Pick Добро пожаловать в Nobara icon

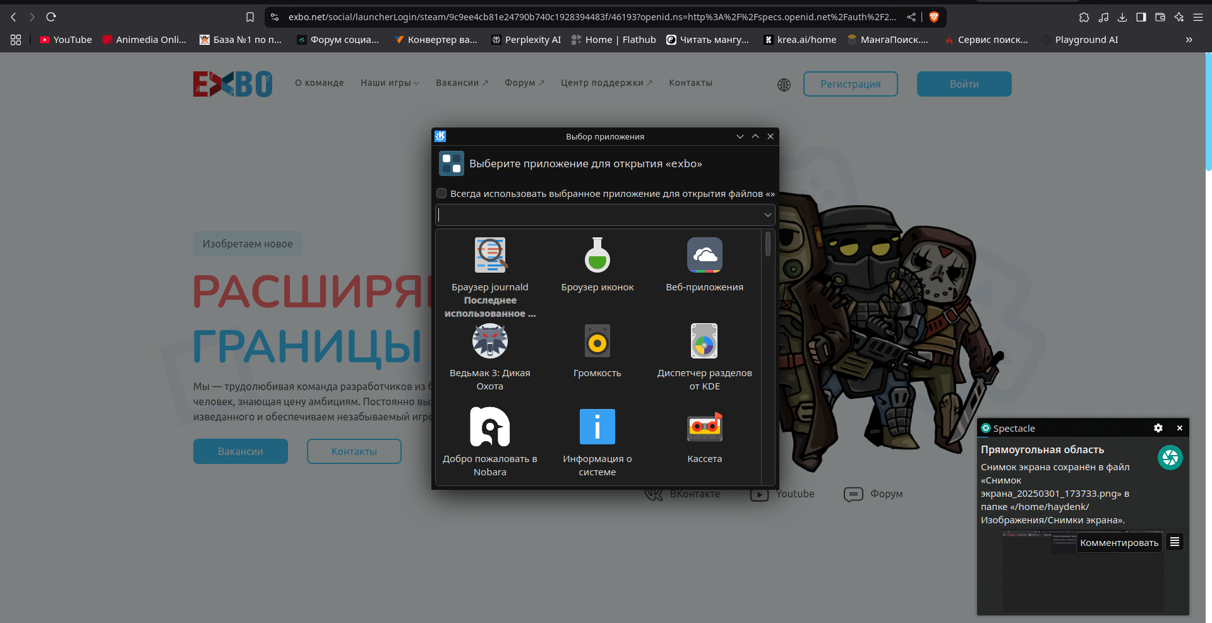pos(490,427)
